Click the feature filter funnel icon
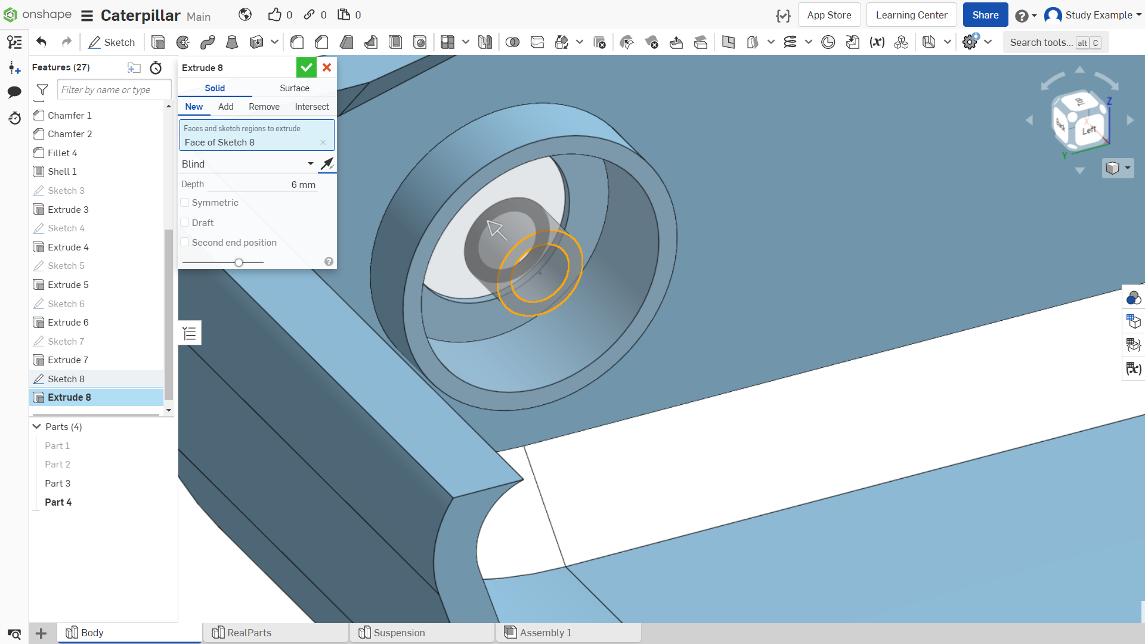Viewport: 1145px width, 644px height. (42, 89)
